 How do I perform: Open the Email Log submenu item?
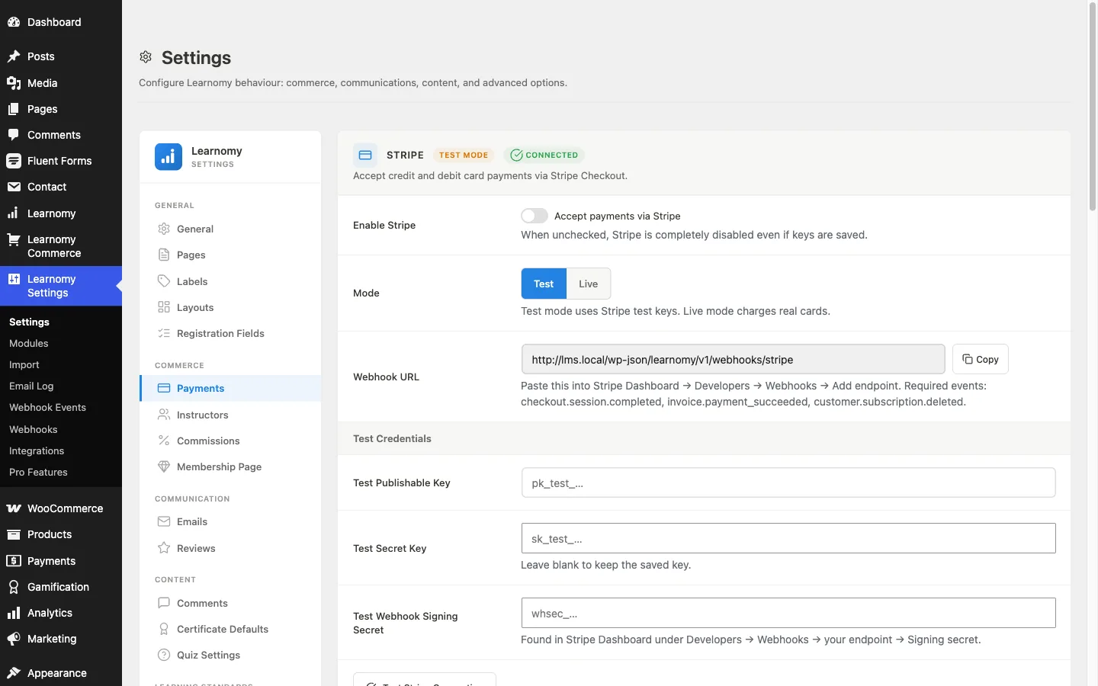(x=31, y=386)
